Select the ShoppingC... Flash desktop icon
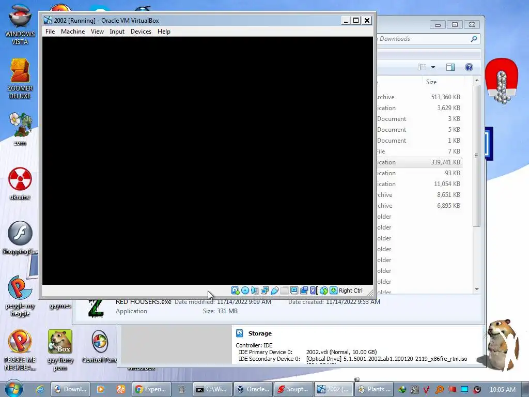529x397 pixels. pos(20,238)
